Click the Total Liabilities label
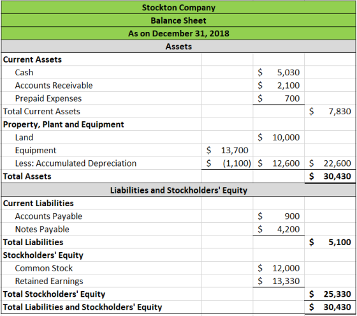 33,243
